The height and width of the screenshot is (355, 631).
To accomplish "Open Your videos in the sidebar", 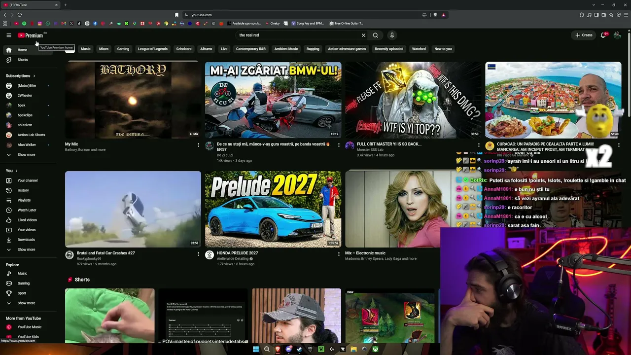I will (x=28, y=230).
